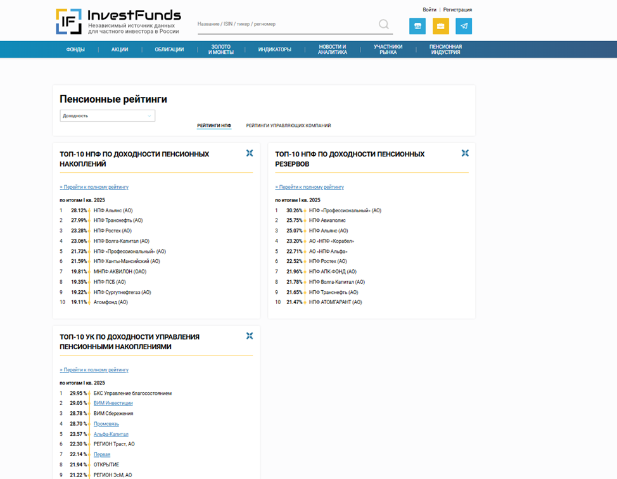Image resolution: width=617 pixels, height=479 pixels.
Task: Select ОТКРЫТИЕ row
Action: coord(106,465)
